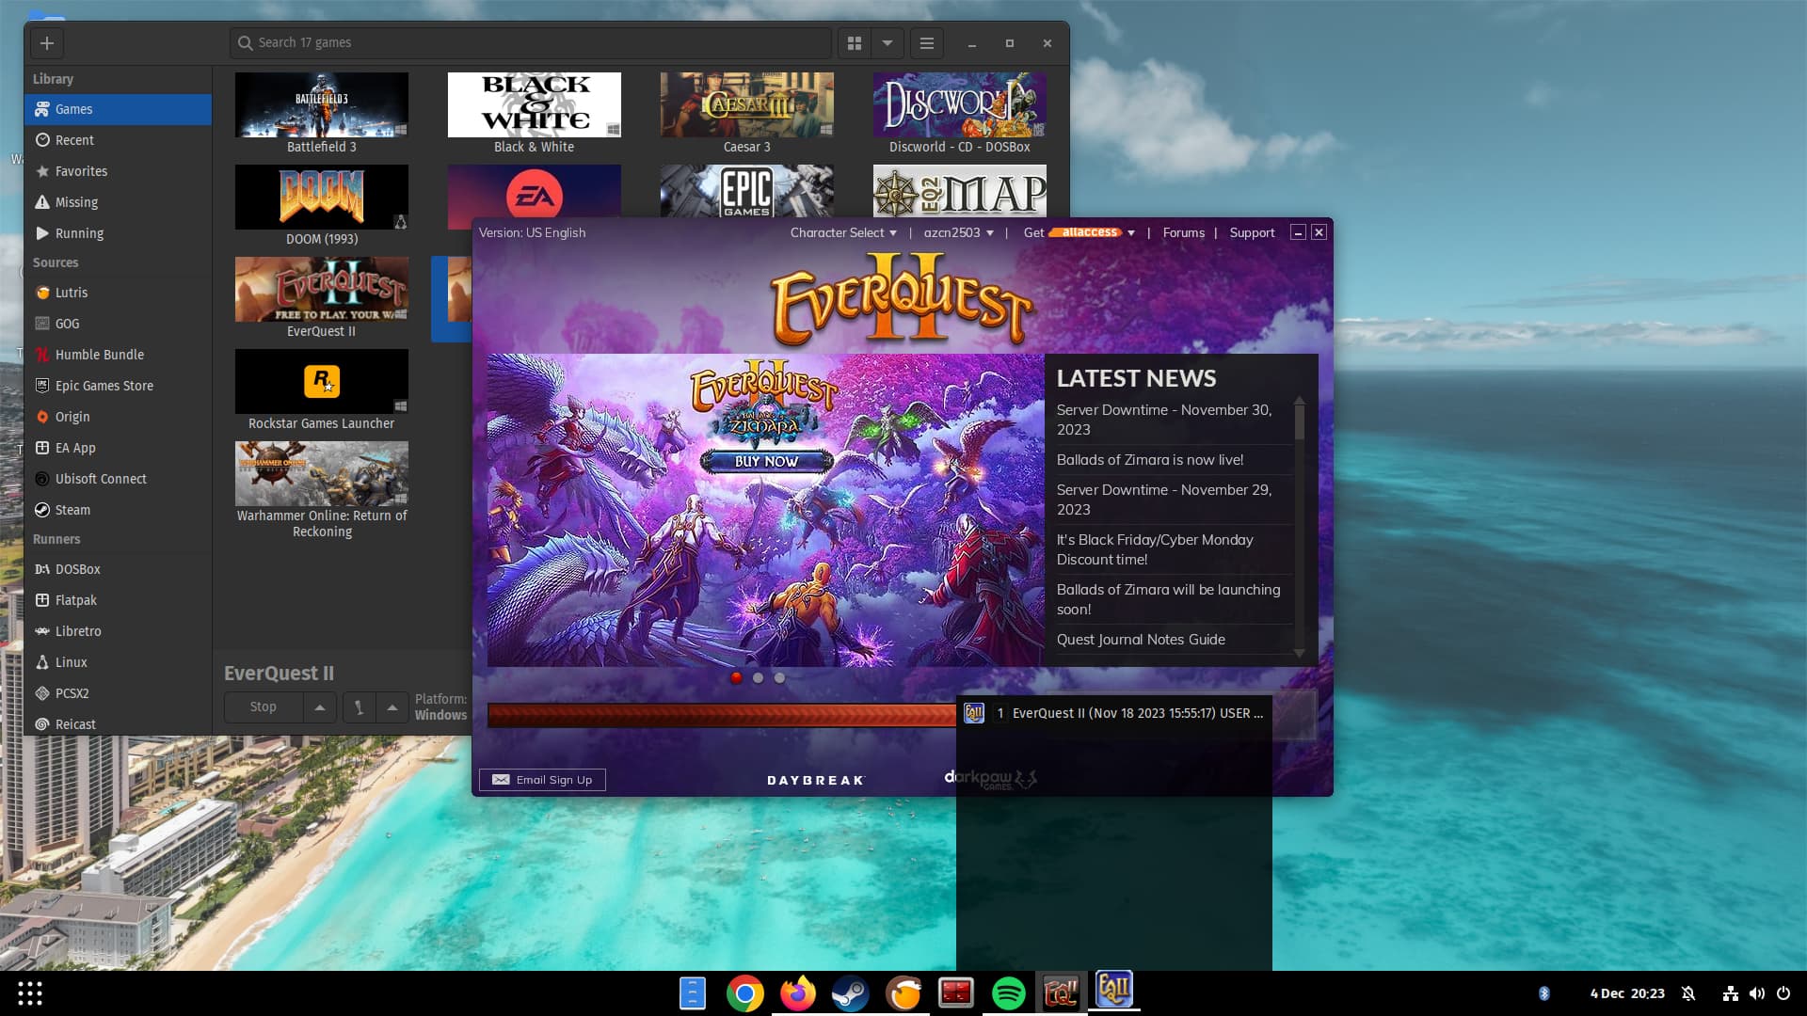Show Missing games in the sidebar

pos(118,202)
